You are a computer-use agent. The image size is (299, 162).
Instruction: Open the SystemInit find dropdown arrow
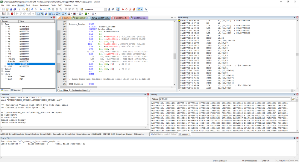[x=105, y=9]
